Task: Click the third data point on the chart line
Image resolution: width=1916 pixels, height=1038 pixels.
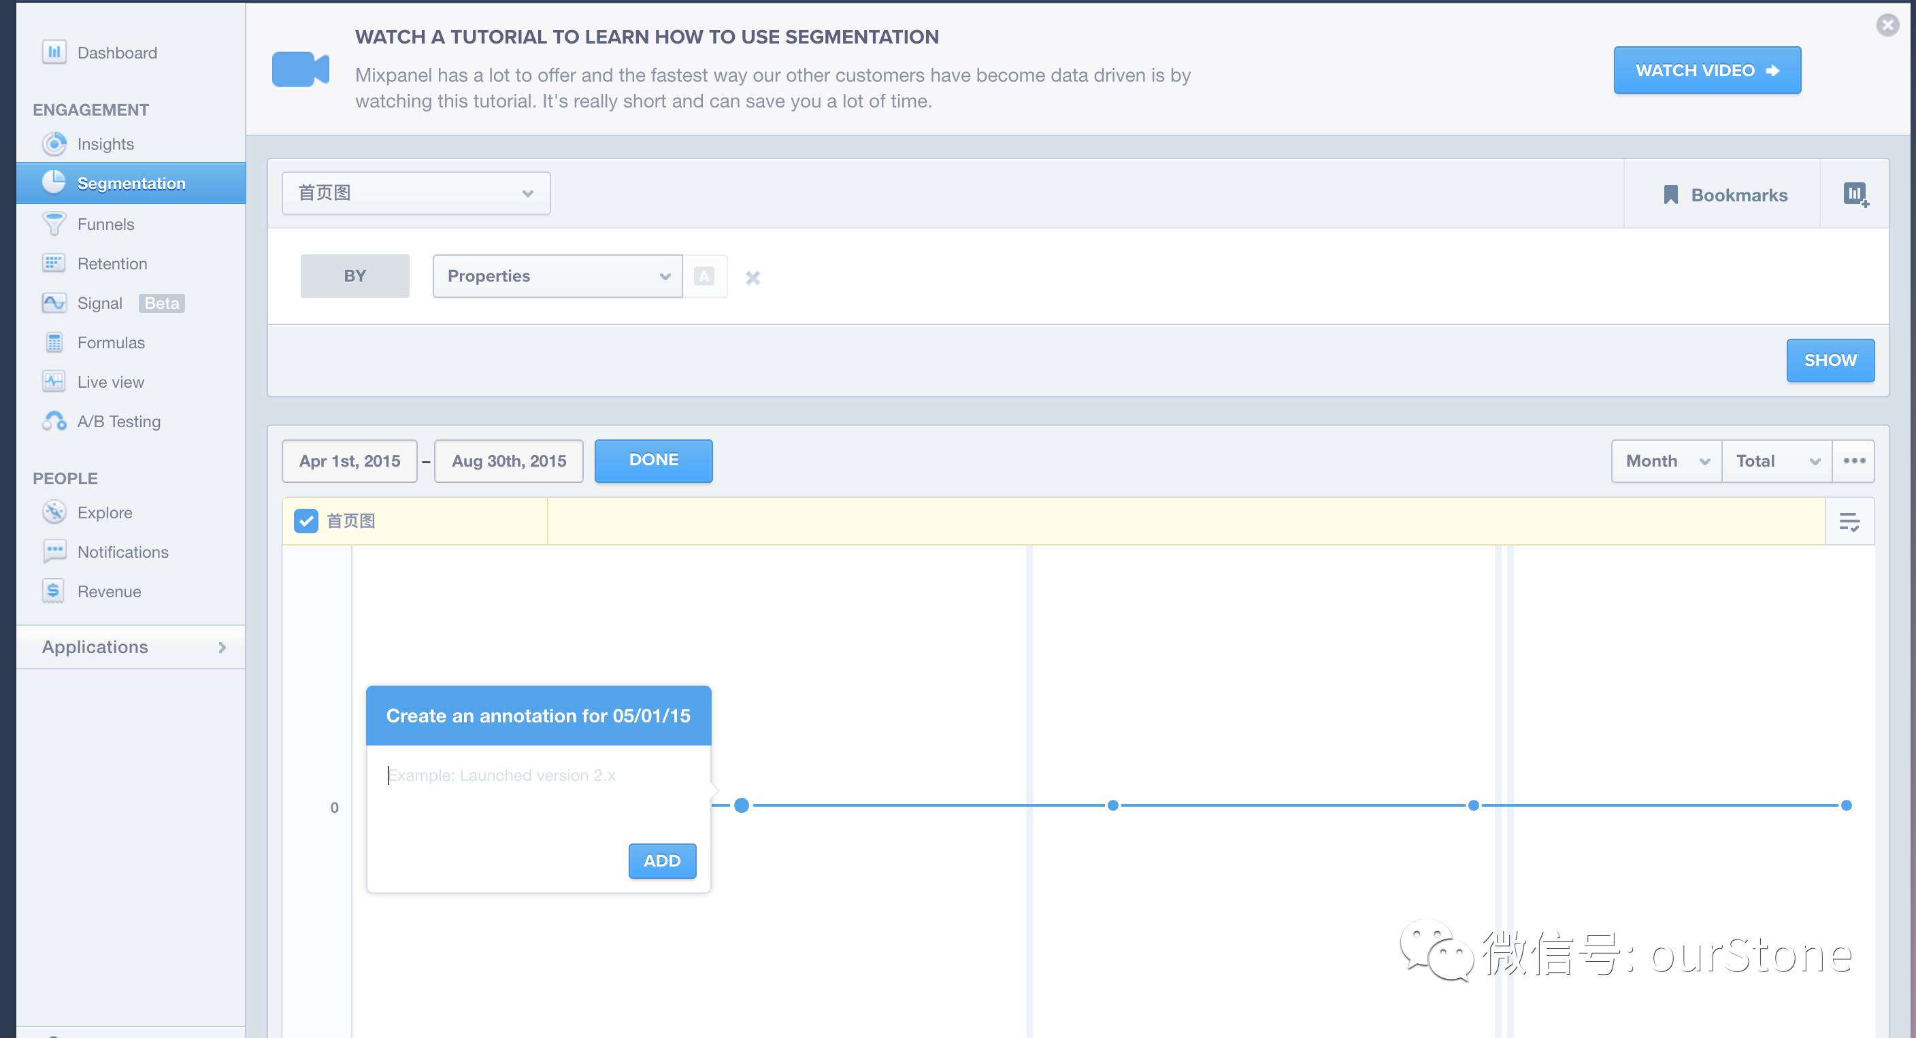Action: click(x=1474, y=805)
